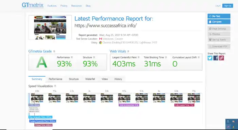238x130 pixels.
Task: Click the TTFB timeline marker
Action: pos(34,105)
